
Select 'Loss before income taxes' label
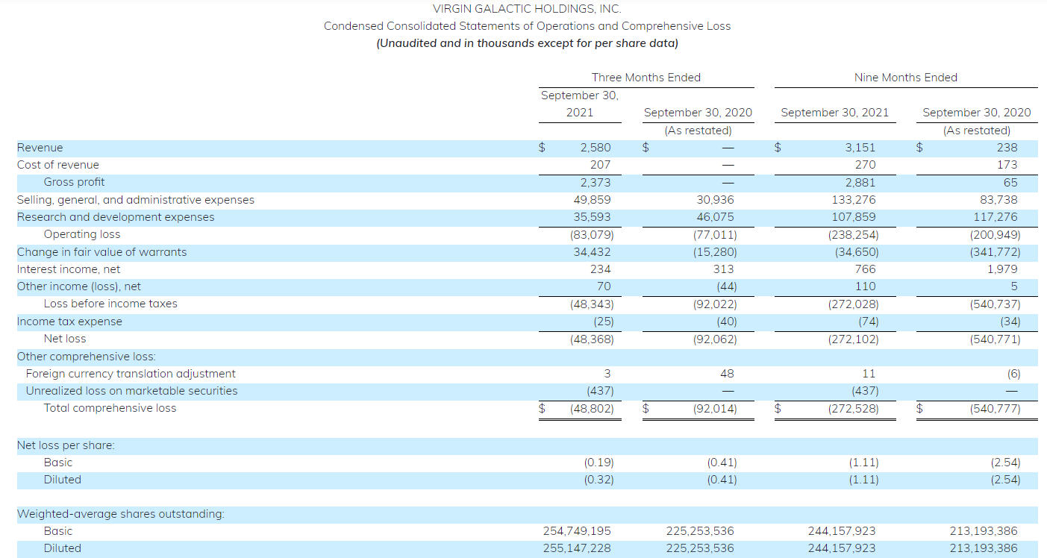110,304
